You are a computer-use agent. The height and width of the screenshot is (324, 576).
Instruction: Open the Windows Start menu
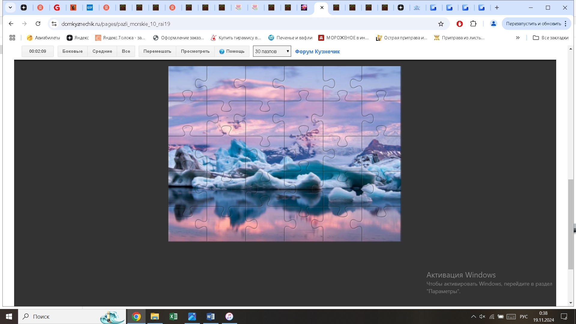tap(9, 316)
